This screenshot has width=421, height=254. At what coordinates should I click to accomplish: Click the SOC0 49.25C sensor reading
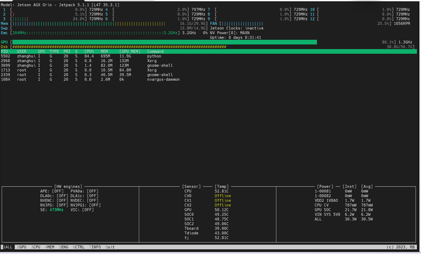206,214
